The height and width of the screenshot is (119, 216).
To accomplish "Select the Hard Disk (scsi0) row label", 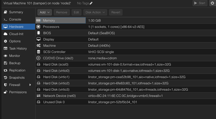I will [56, 64].
